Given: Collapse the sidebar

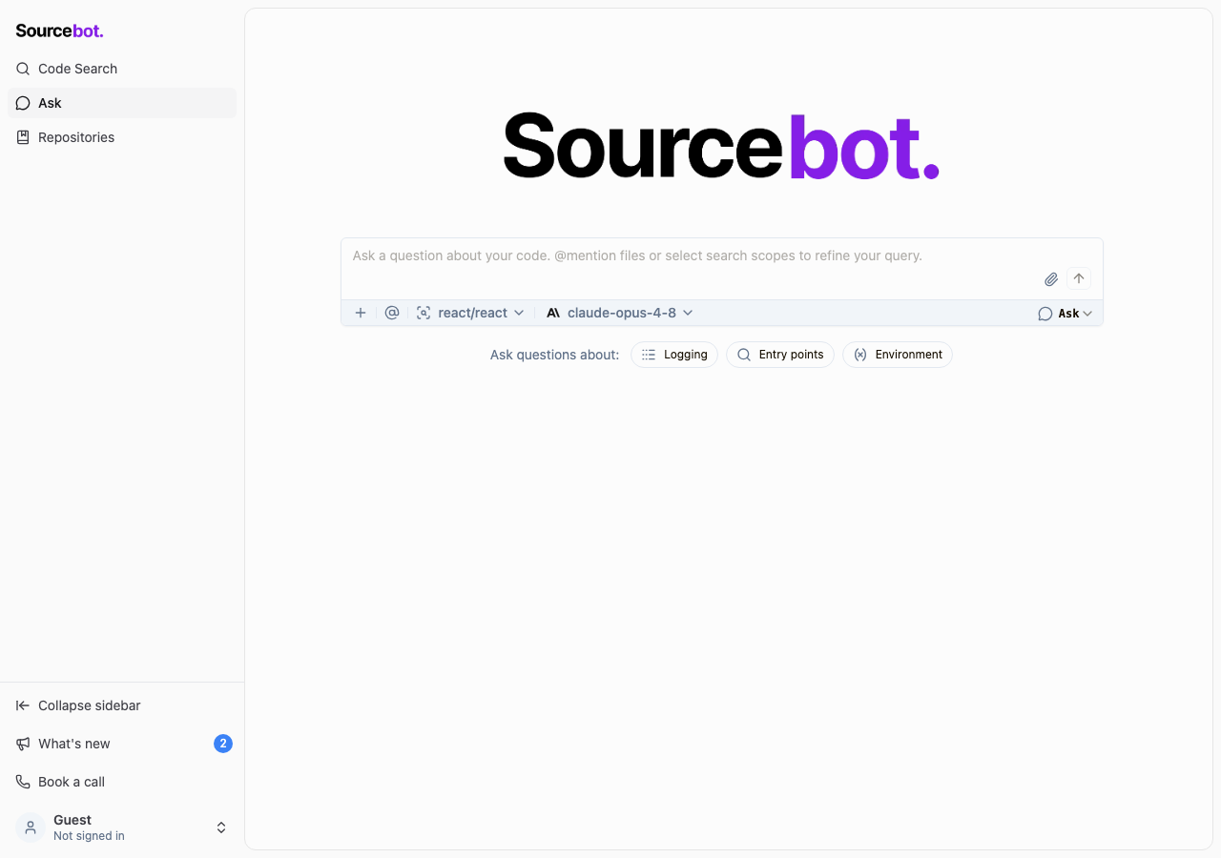Looking at the screenshot, I should 122,705.
